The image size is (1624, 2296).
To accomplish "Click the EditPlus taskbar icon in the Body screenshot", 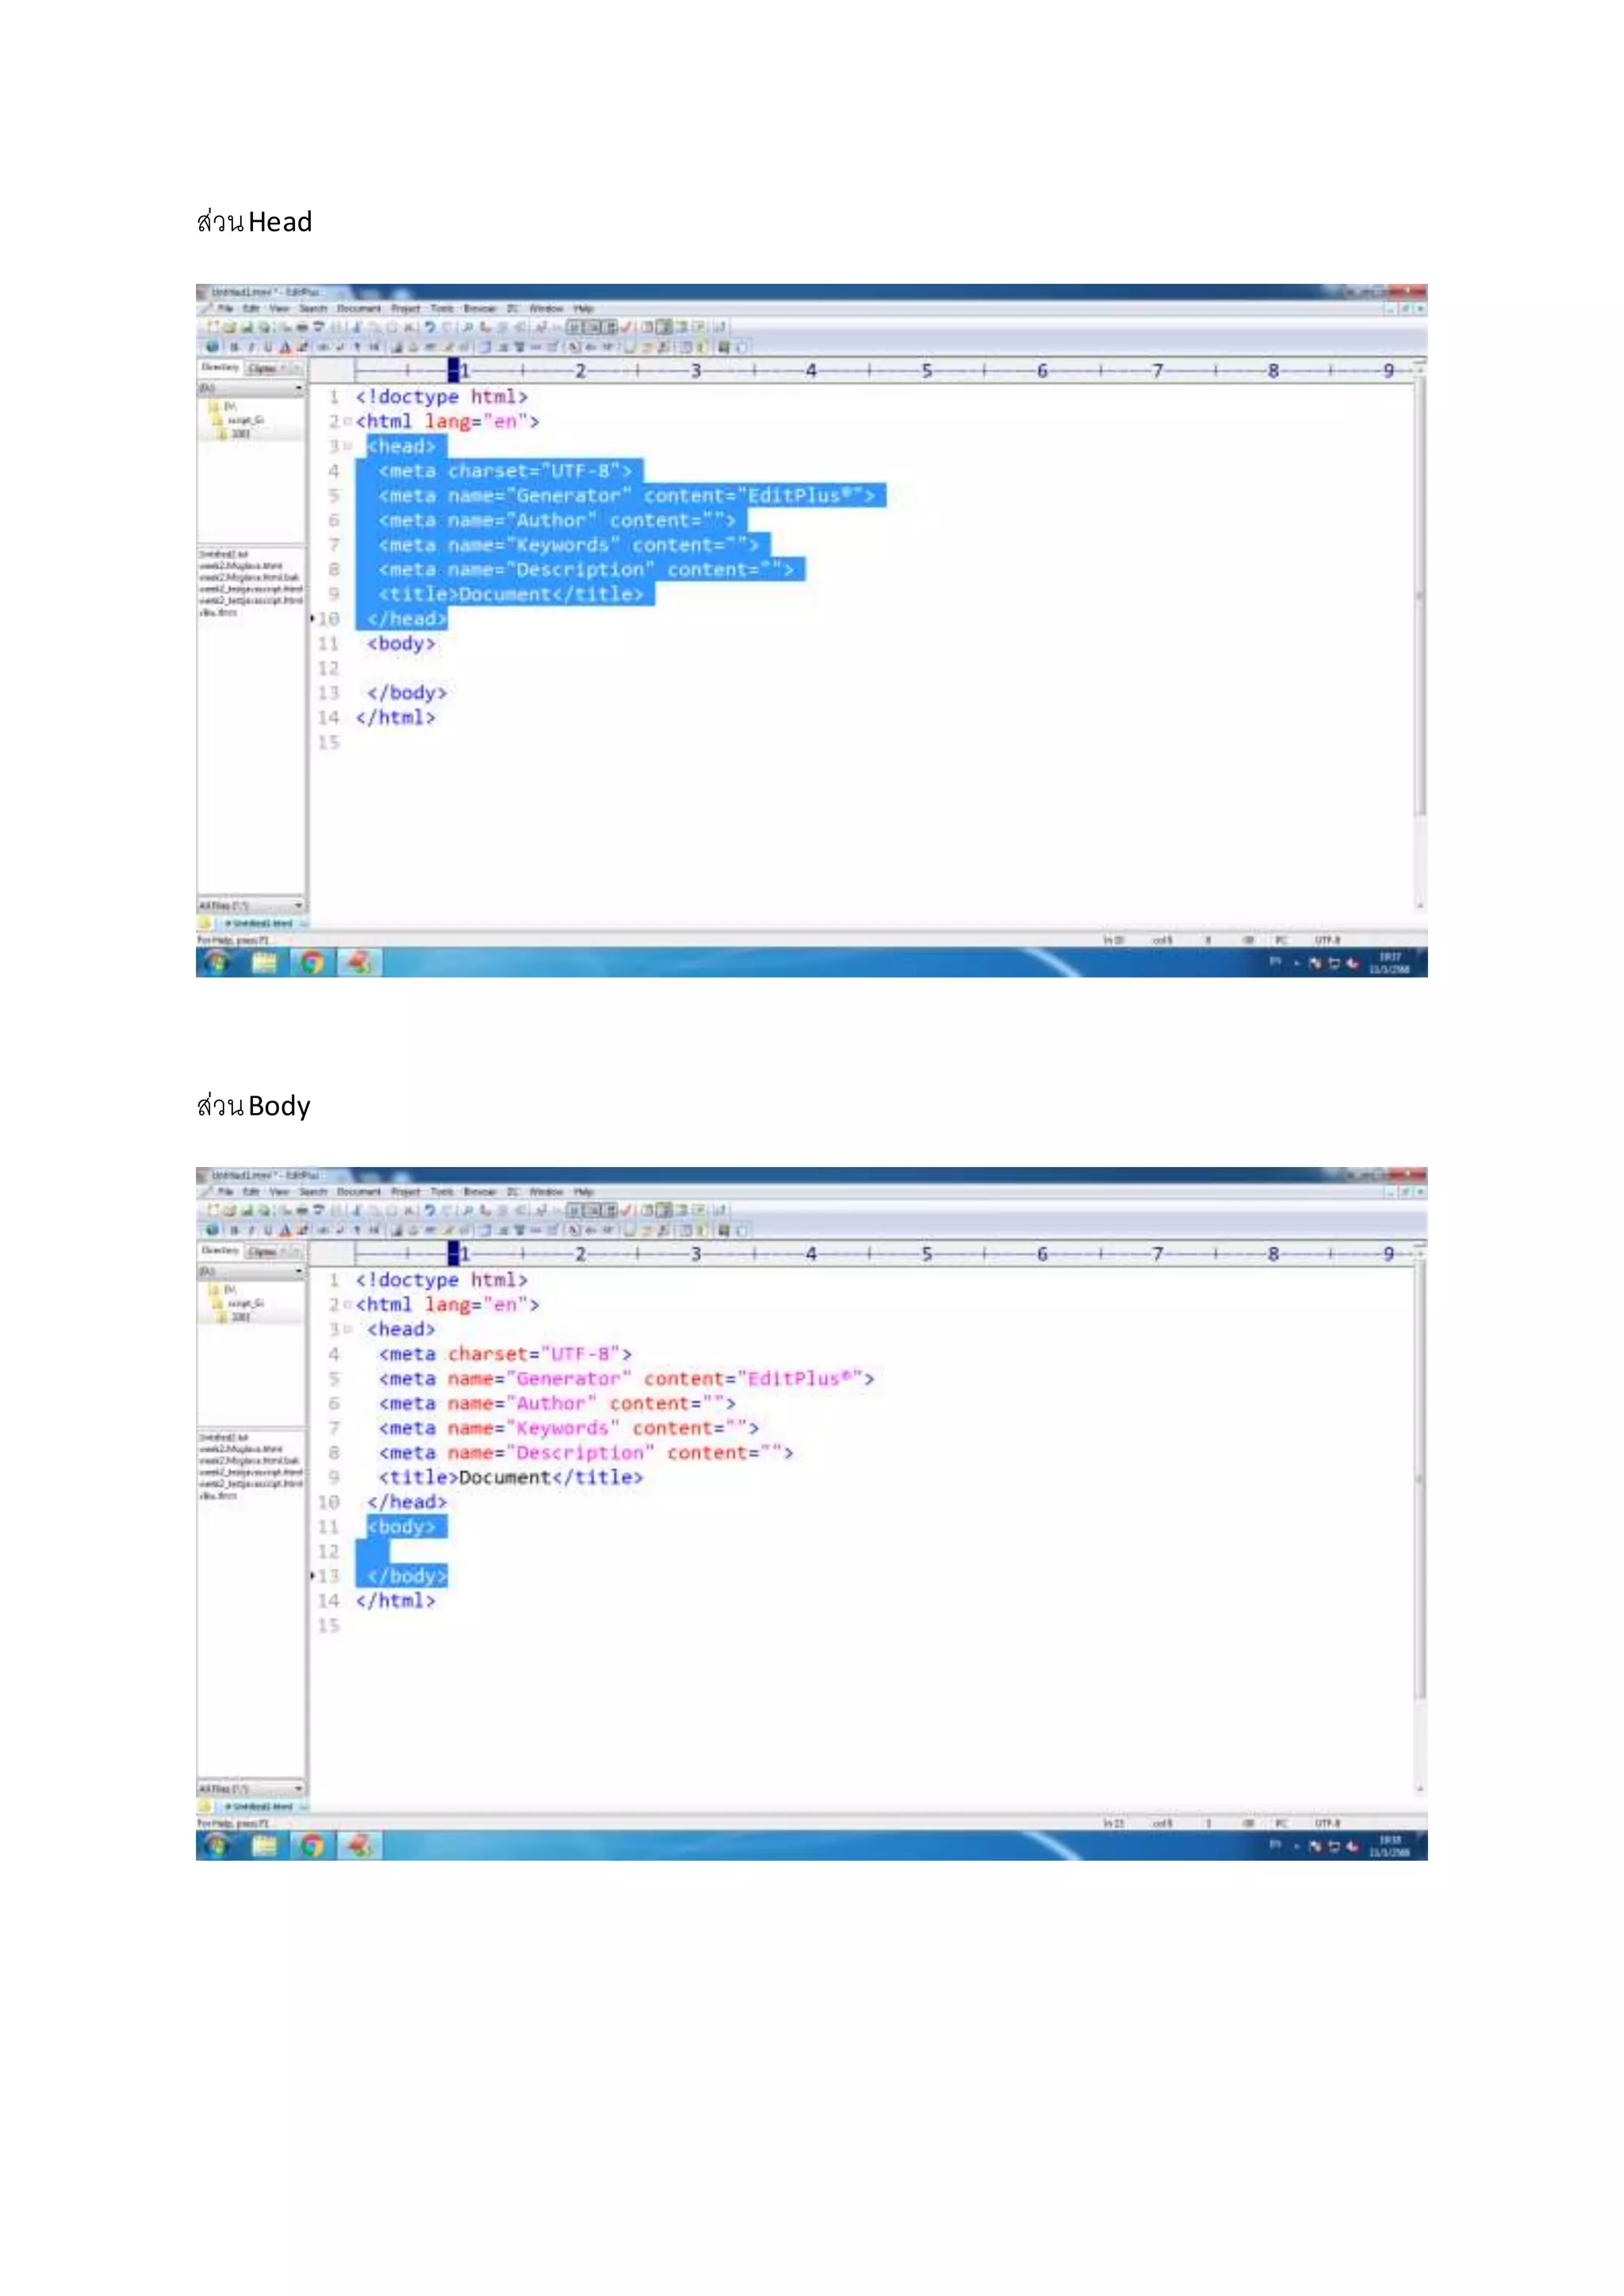I will pyautogui.click(x=359, y=1845).
